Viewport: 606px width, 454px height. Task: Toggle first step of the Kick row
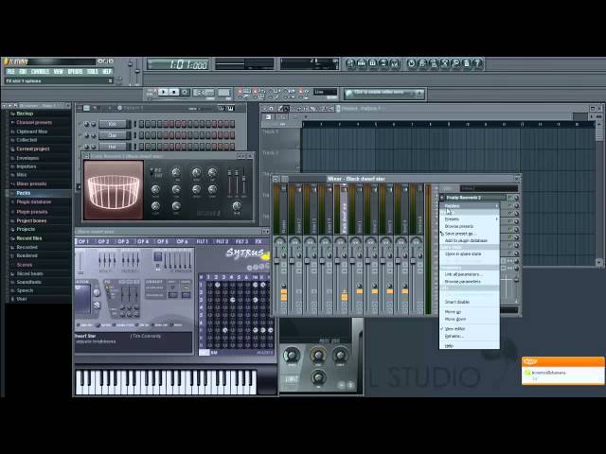(x=141, y=124)
